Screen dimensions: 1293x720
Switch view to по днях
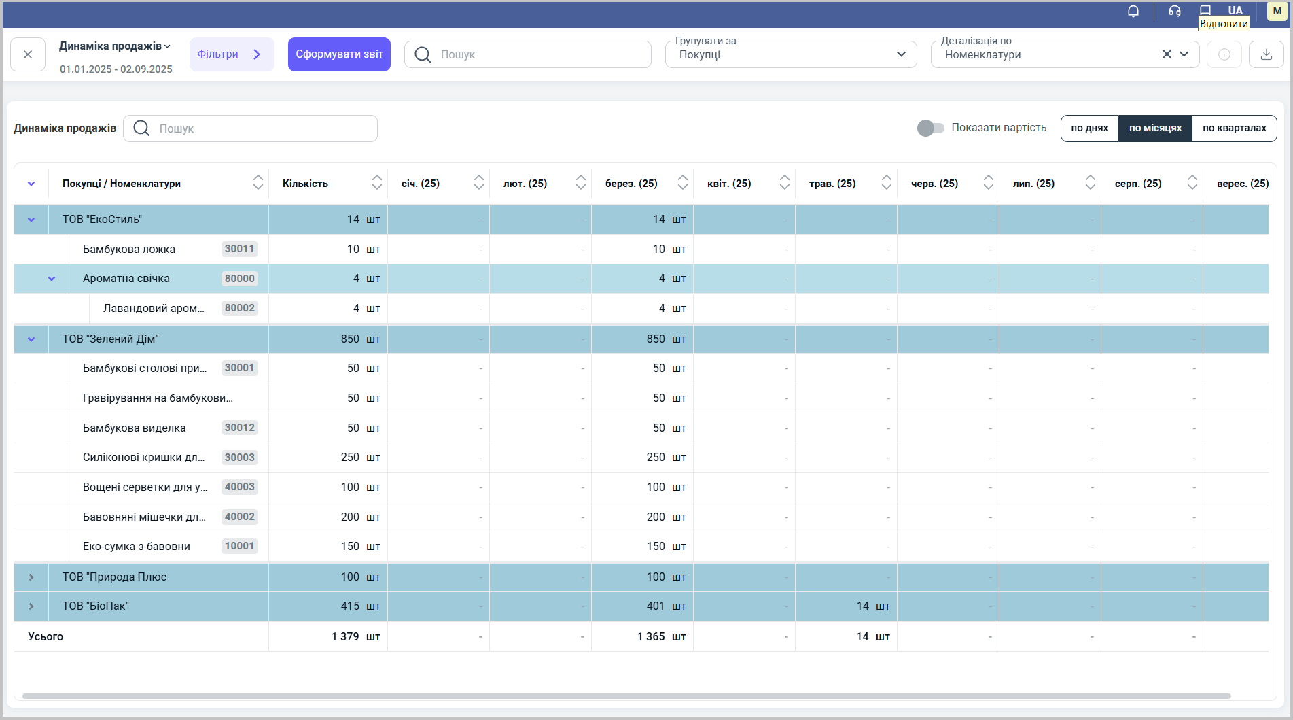click(x=1089, y=128)
